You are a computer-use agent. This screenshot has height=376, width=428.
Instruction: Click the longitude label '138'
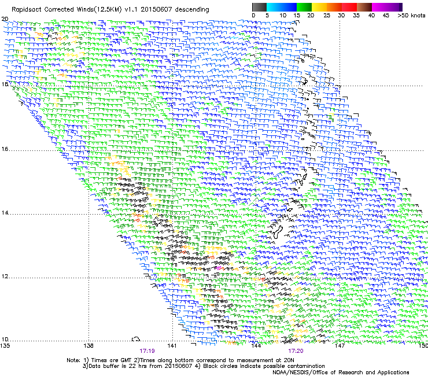coord(88,346)
